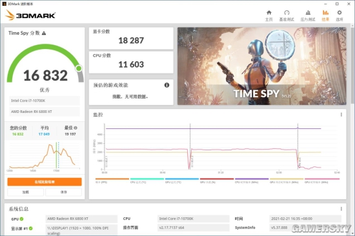This screenshot has height=236, width=355.
Task: Click the info icon on estimated game performance
Action: [x=167, y=85]
